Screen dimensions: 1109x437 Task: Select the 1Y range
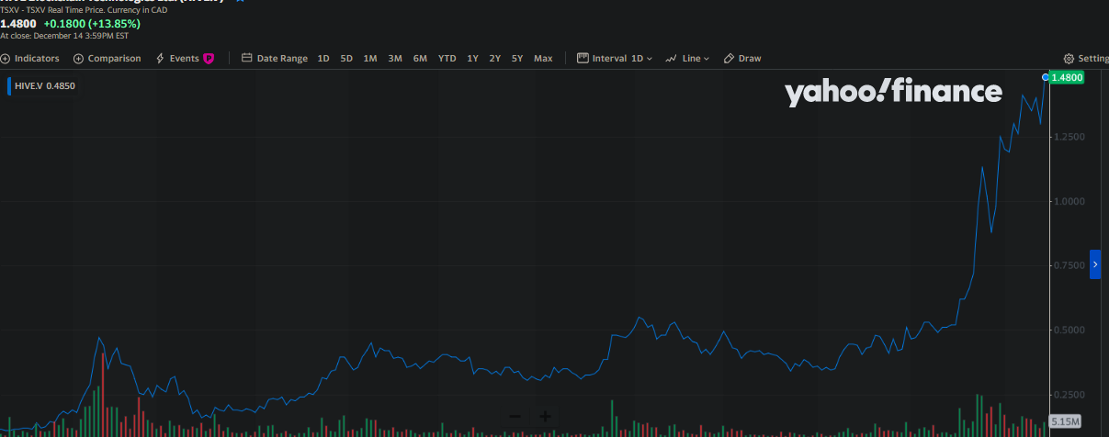coord(472,58)
